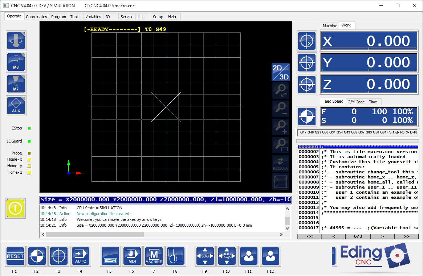
Task: Zero the X work coordinate
Action: (x=307, y=41)
